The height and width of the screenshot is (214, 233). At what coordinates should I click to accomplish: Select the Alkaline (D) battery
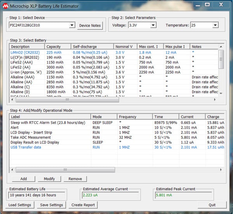click(114, 92)
